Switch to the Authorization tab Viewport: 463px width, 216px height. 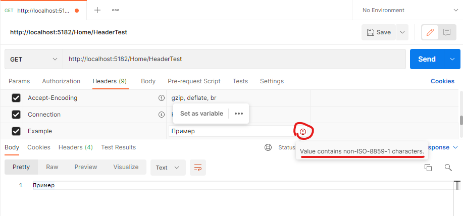coord(61,81)
